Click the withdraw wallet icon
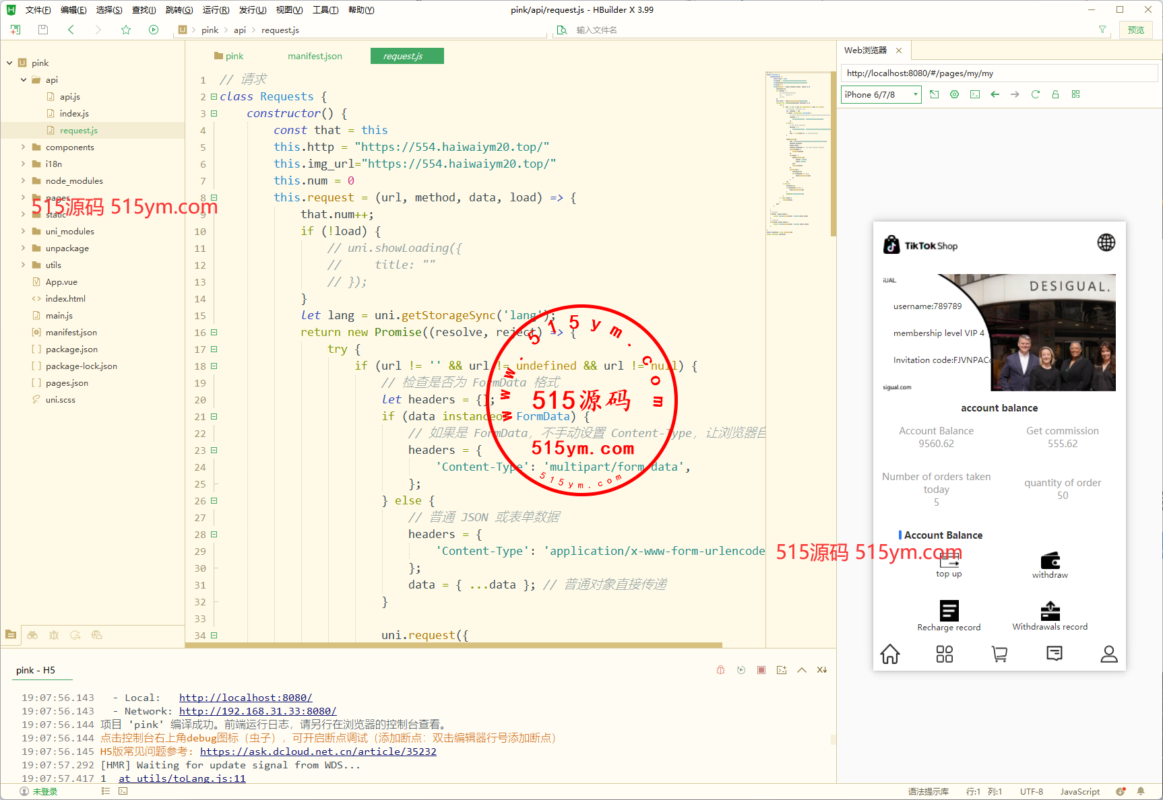The height and width of the screenshot is (800, 1163). click(x=1050, y=561)
